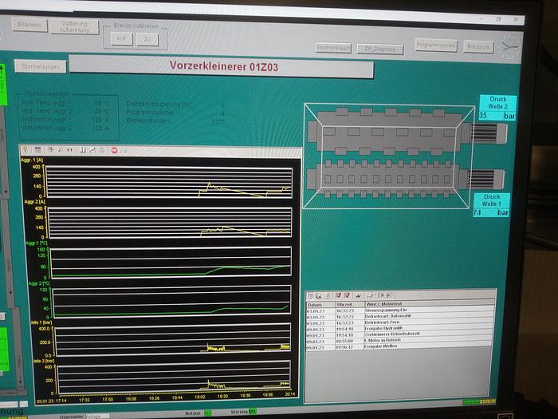Click the printer icon in message list toolbar
The image size is (558, 419).
click(x=360, y=295)
